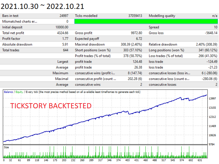Click trade number 203 on x-axis
Screen dimensions: 219x164
64,160
